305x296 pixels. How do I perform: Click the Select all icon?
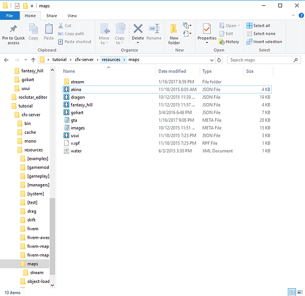coord(249,25)
